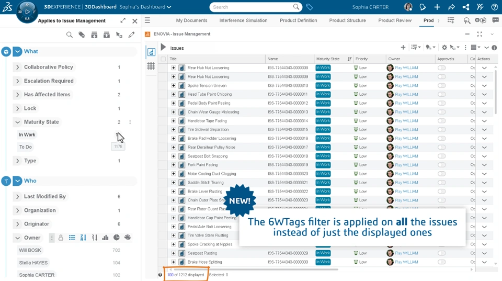This screenshot has width=502, height=281.
Task: Click the issues list vertical scrollbar
Action: 496,92
